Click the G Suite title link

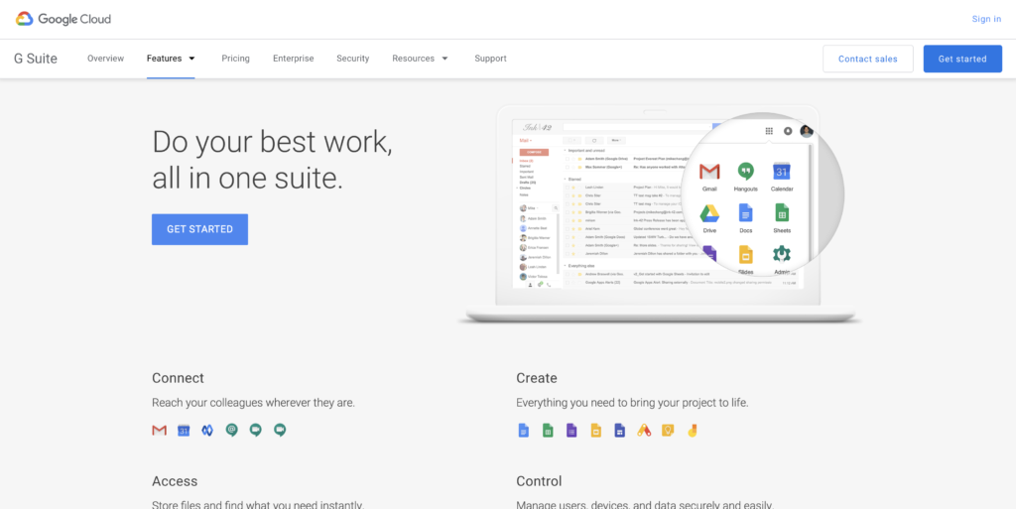(36, 59)
